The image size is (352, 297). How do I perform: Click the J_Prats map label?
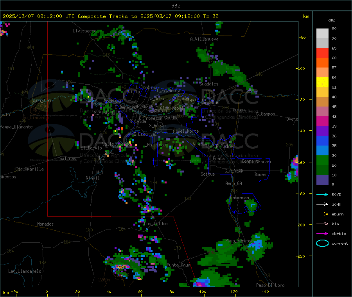[216, 158]
